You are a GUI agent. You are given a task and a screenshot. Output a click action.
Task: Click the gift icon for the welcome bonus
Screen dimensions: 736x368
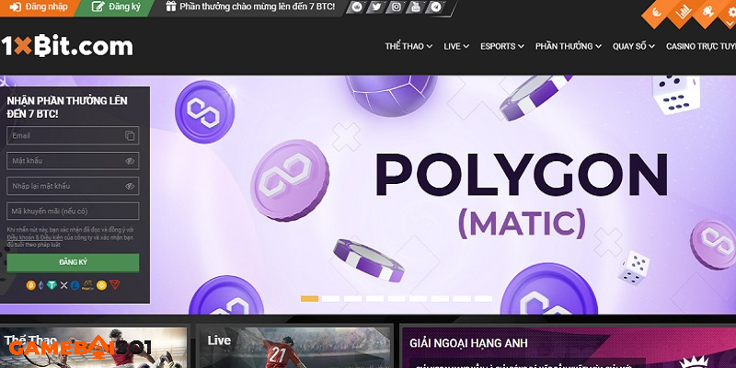click(x=170, y=7)
